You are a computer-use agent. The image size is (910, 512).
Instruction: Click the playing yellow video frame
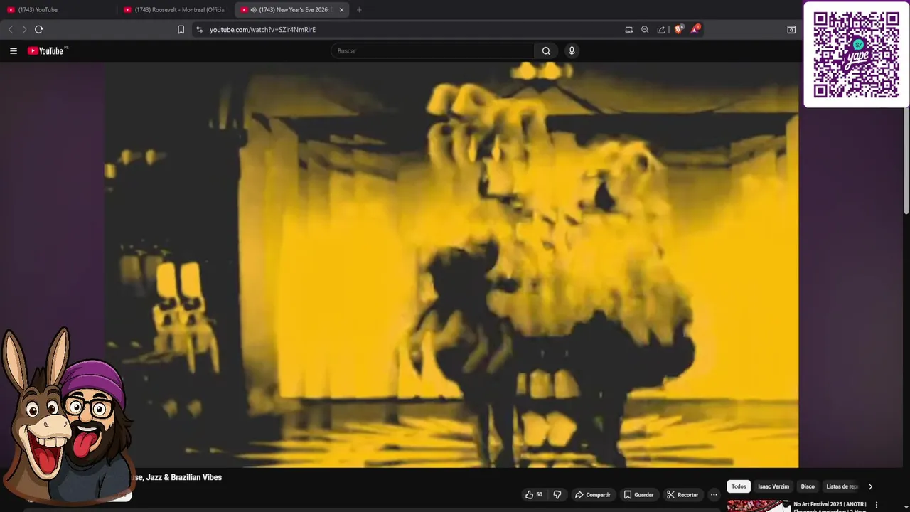coord(452,265)
